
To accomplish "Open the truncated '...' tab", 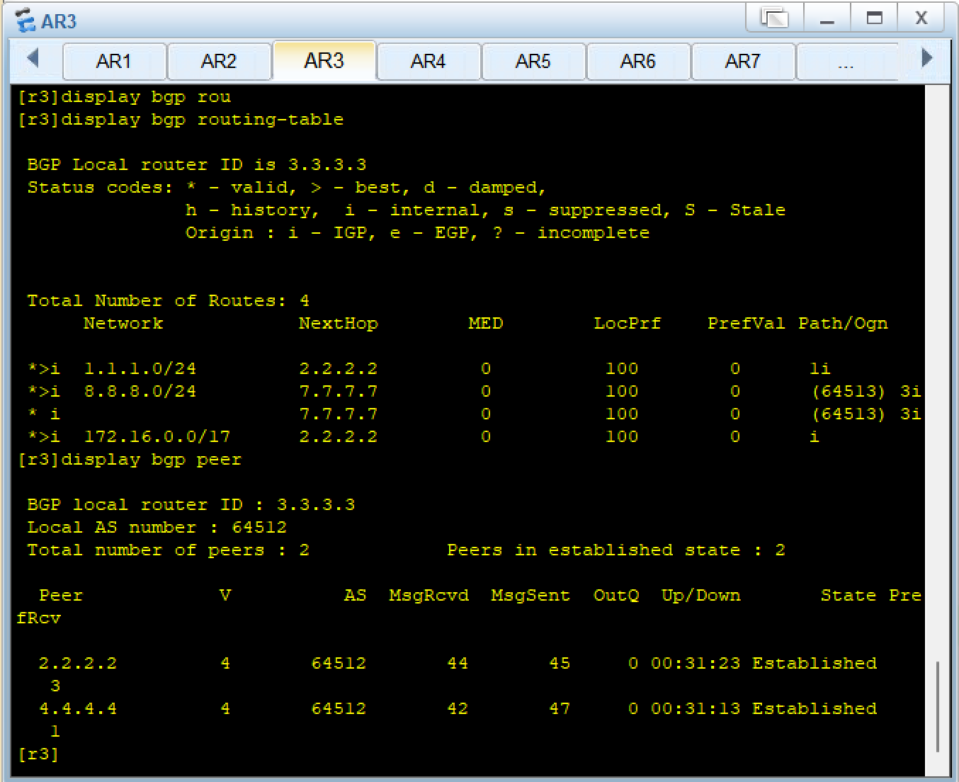I will pos(847,62).
